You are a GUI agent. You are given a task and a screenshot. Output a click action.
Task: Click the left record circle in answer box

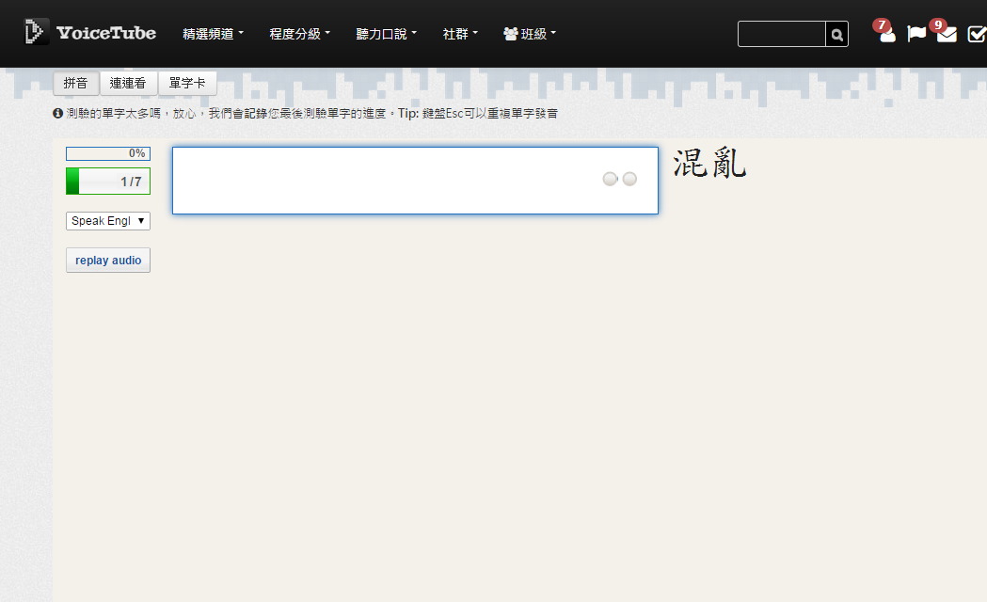[609, 179]
